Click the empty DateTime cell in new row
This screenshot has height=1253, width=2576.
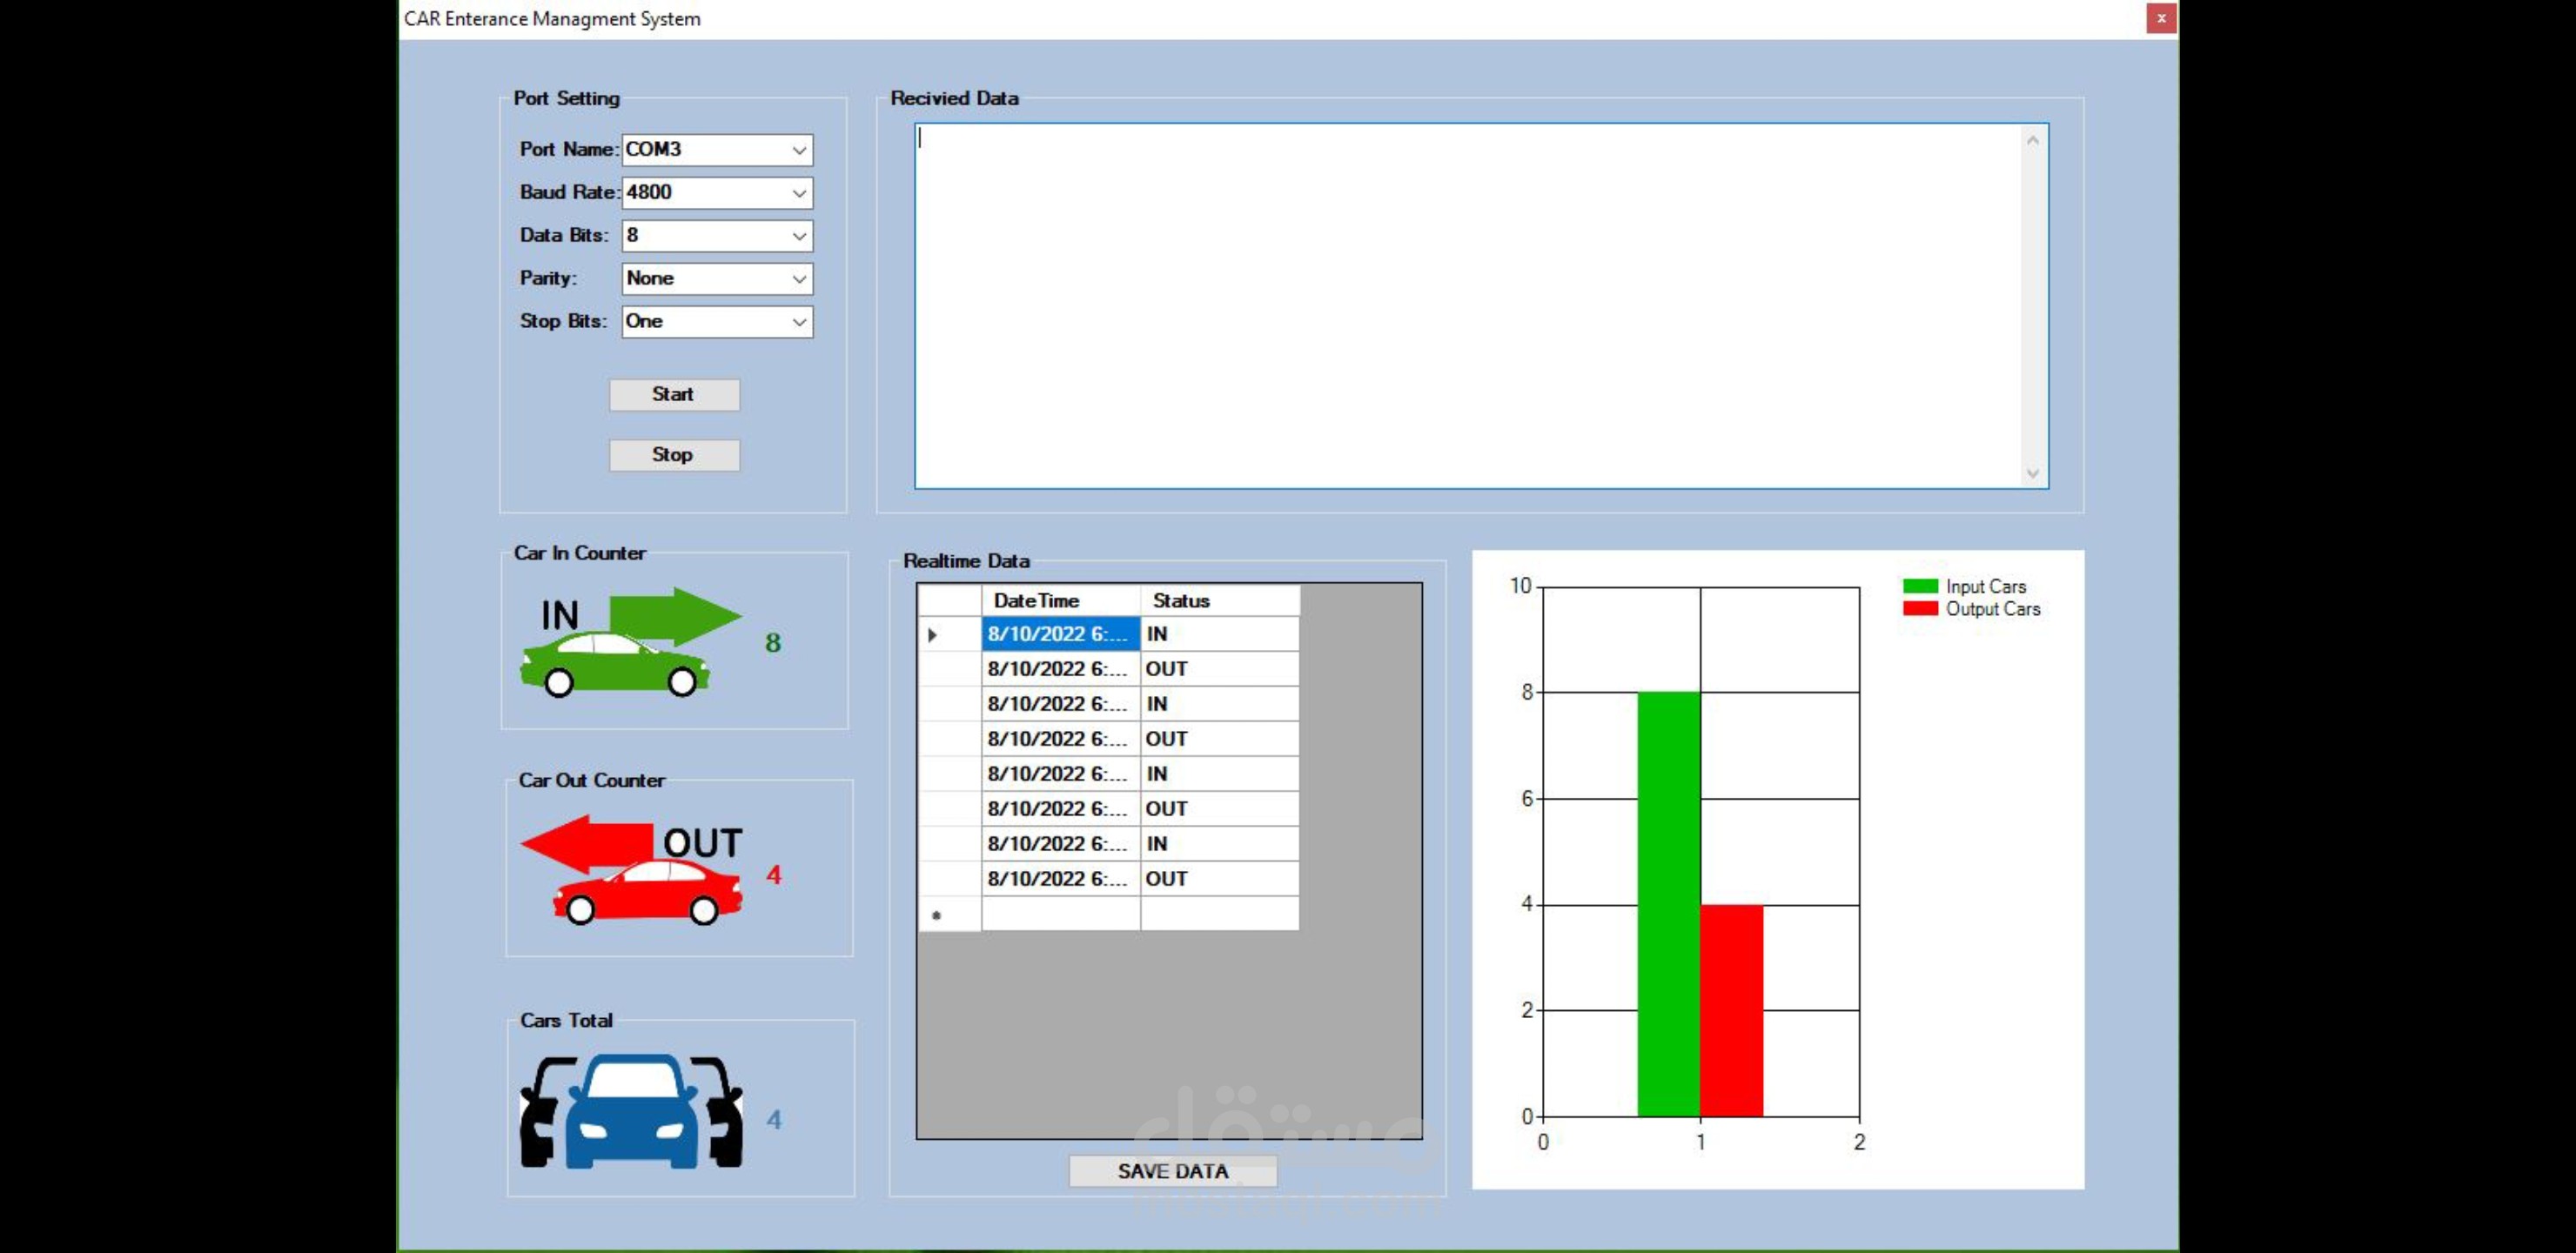(x=1060, y=914)
